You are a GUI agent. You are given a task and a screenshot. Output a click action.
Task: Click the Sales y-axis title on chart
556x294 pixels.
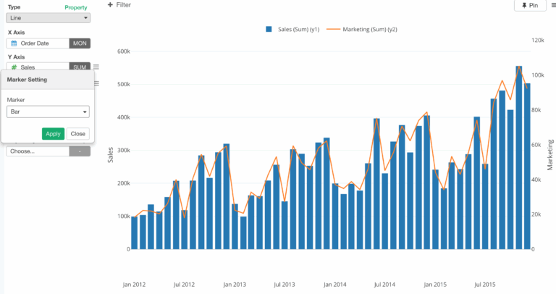(111, 154)
